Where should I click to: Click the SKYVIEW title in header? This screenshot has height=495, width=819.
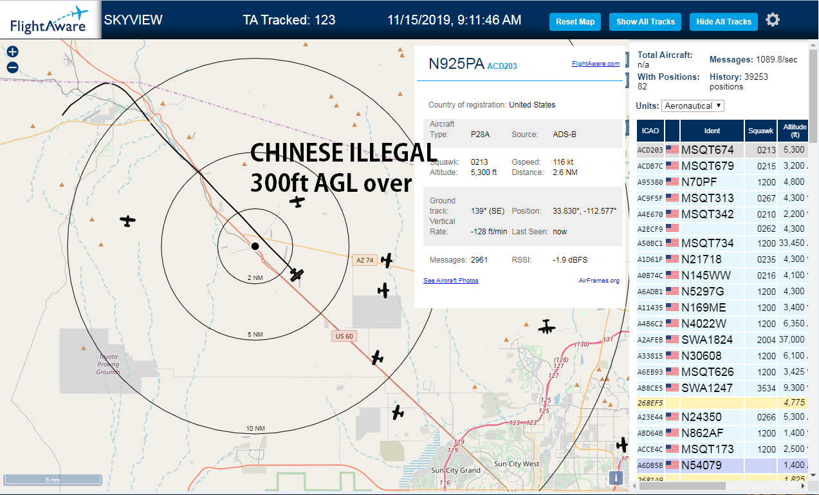pyautogui.click(x=133, y=20)
